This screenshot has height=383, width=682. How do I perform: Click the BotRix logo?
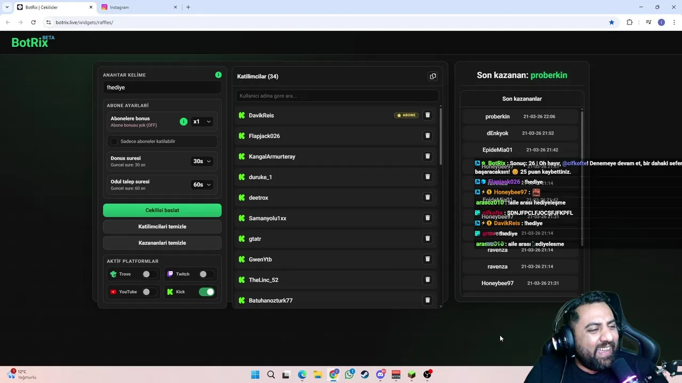click(x=33, y=42)
